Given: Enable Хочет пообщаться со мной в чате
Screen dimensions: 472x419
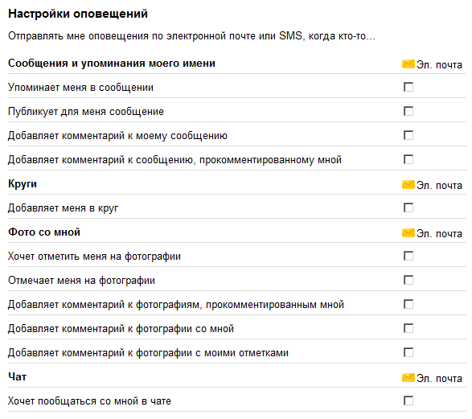Looking at the screenshot, I should pos(408,401).
